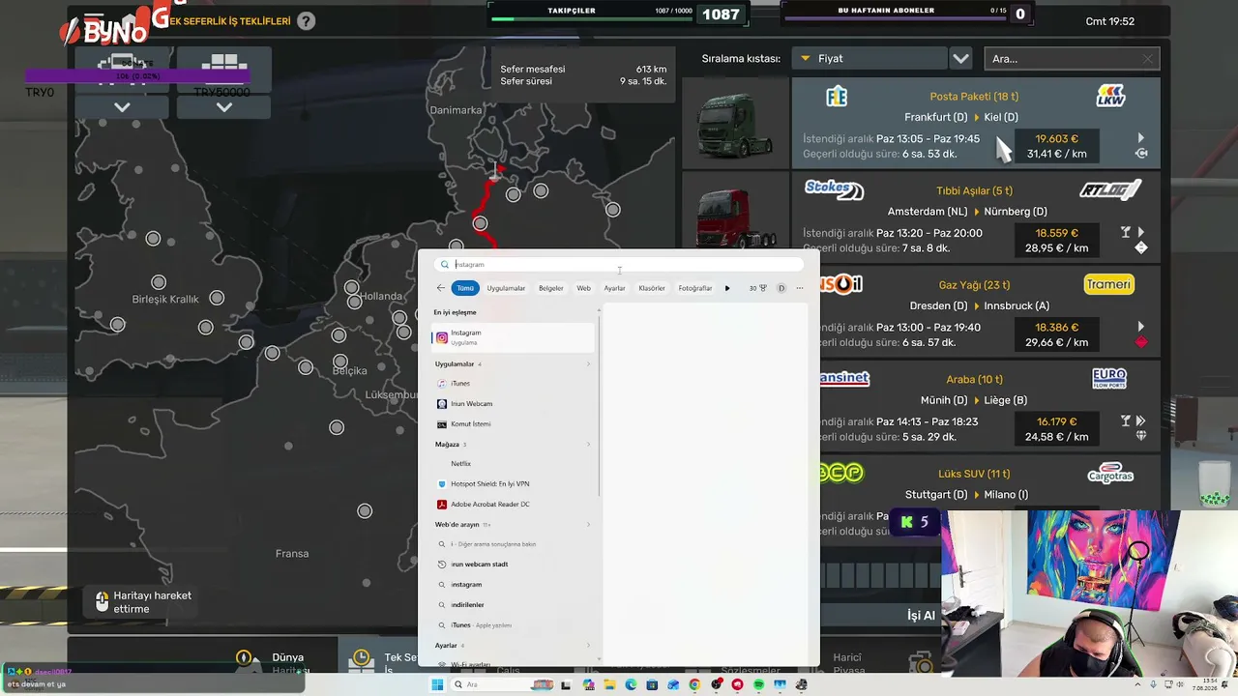Open Iriun Webcam from search results

point(513,404)
